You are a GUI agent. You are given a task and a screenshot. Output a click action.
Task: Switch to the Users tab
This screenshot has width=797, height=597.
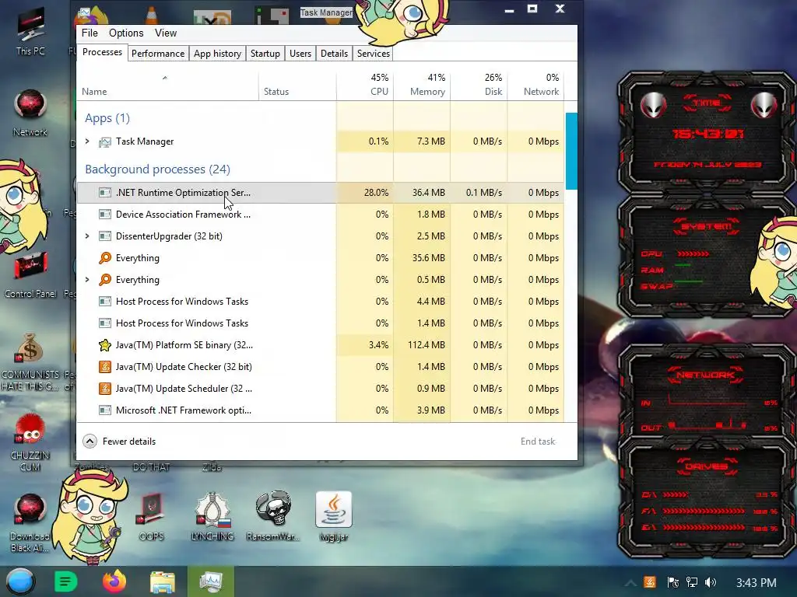click(300, 54)
